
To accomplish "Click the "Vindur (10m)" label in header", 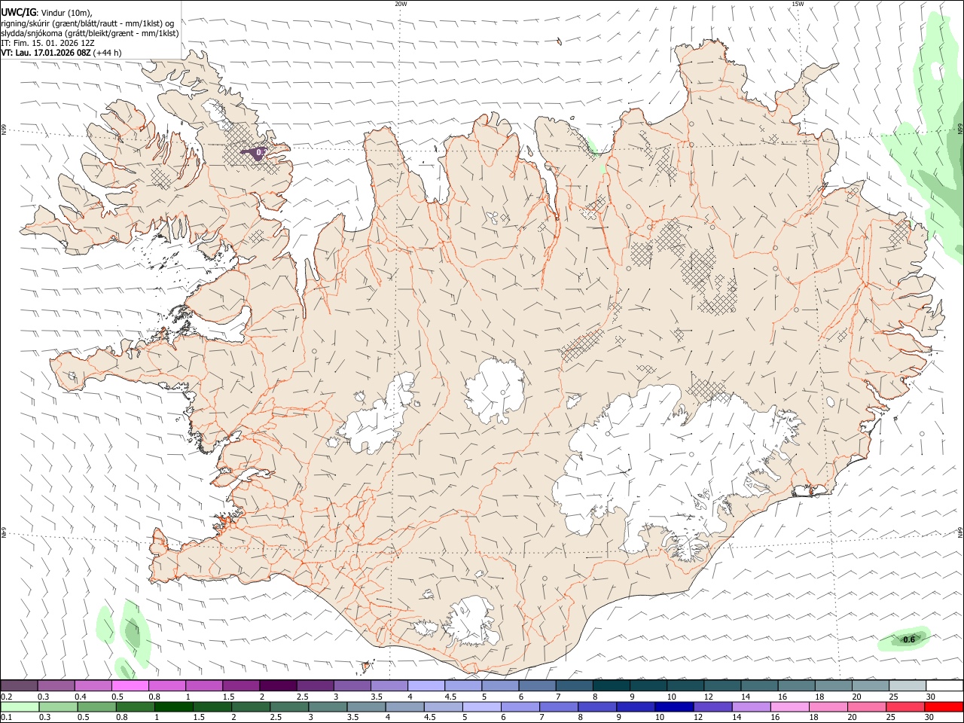I will click(x=66, y=13).
